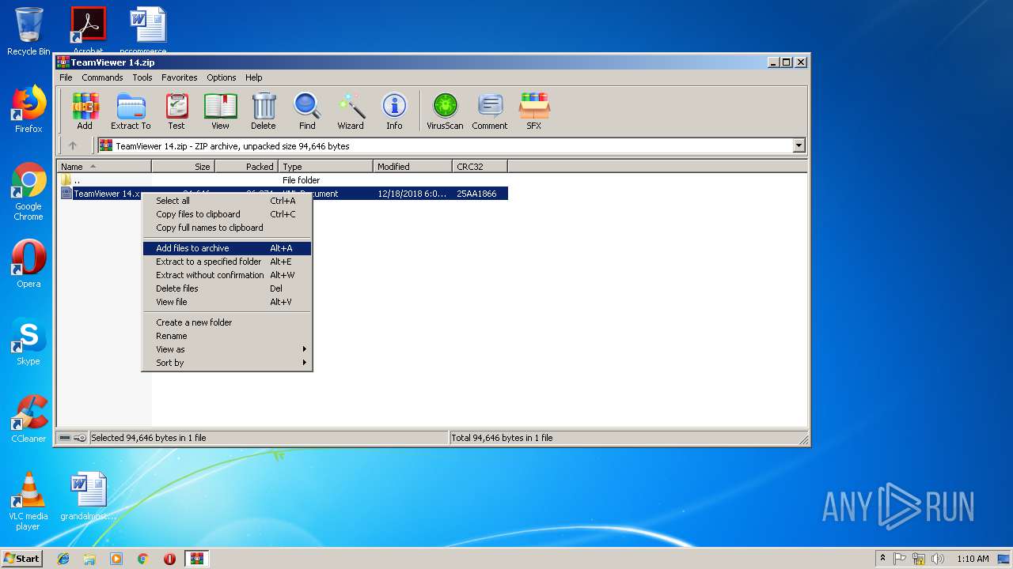
Task: Open the Google Chrome desktop shortcut
Action: point(28,191)
